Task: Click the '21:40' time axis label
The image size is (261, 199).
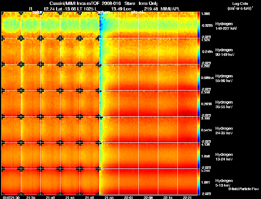Action: pyautogui.click(x=50, y=197)
